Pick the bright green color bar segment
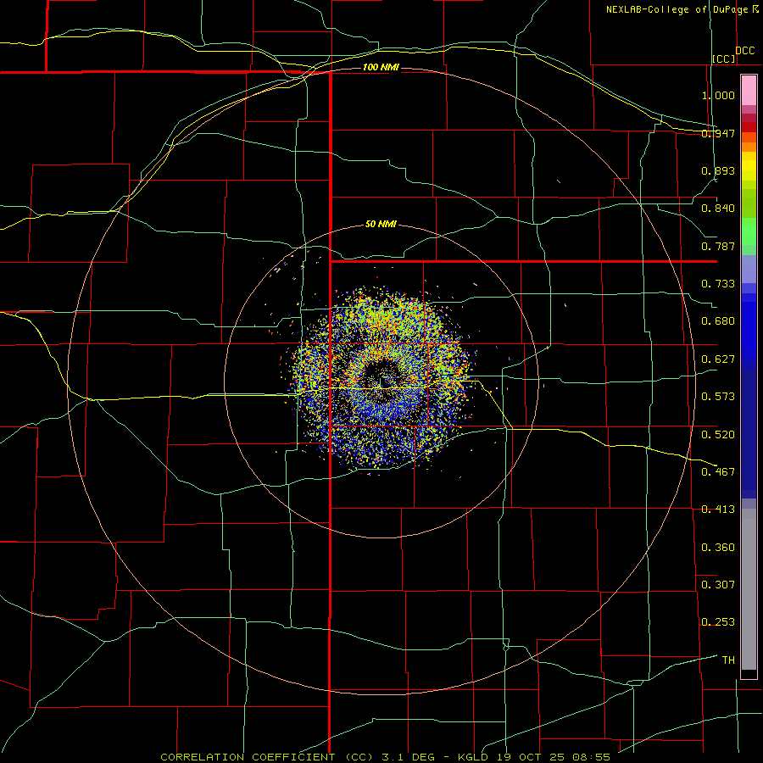 point(749,231)
